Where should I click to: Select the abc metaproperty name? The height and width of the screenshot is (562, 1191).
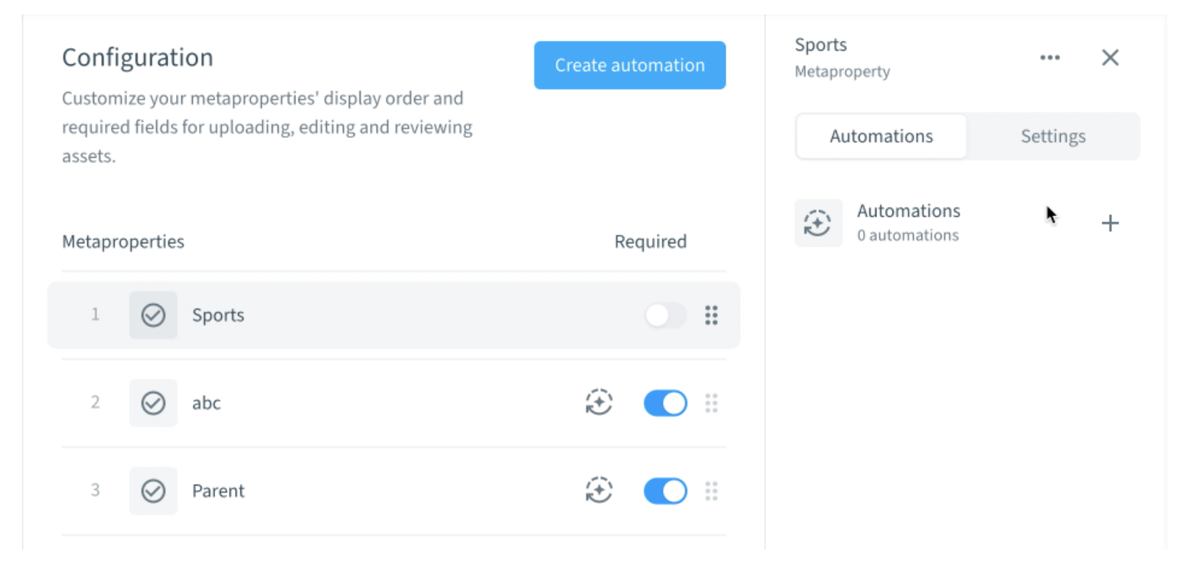(x=207, y=403)
